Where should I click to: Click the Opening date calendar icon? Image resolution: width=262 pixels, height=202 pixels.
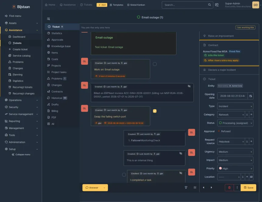[250, 96]
